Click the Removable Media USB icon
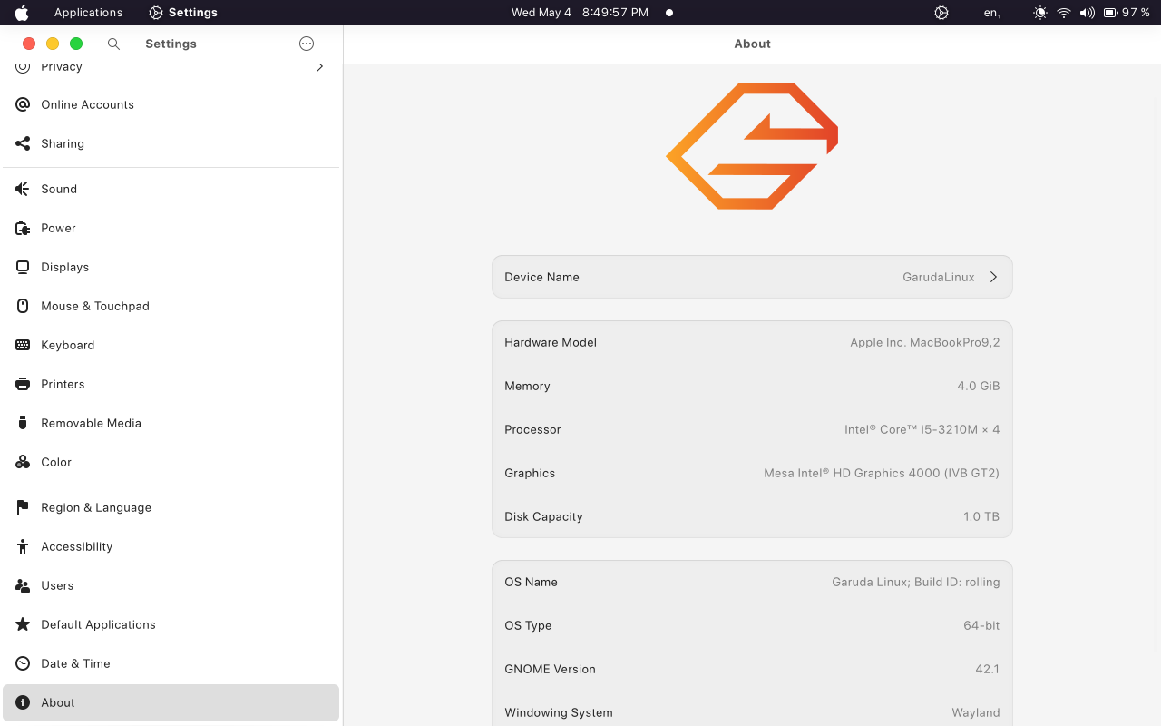This screenshot has width=1161, height=726. [23, 423]
